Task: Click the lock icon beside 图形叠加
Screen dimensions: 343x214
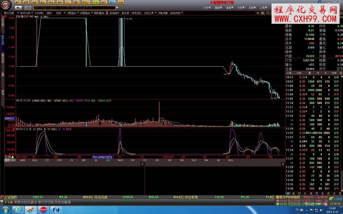Action: 107,13
